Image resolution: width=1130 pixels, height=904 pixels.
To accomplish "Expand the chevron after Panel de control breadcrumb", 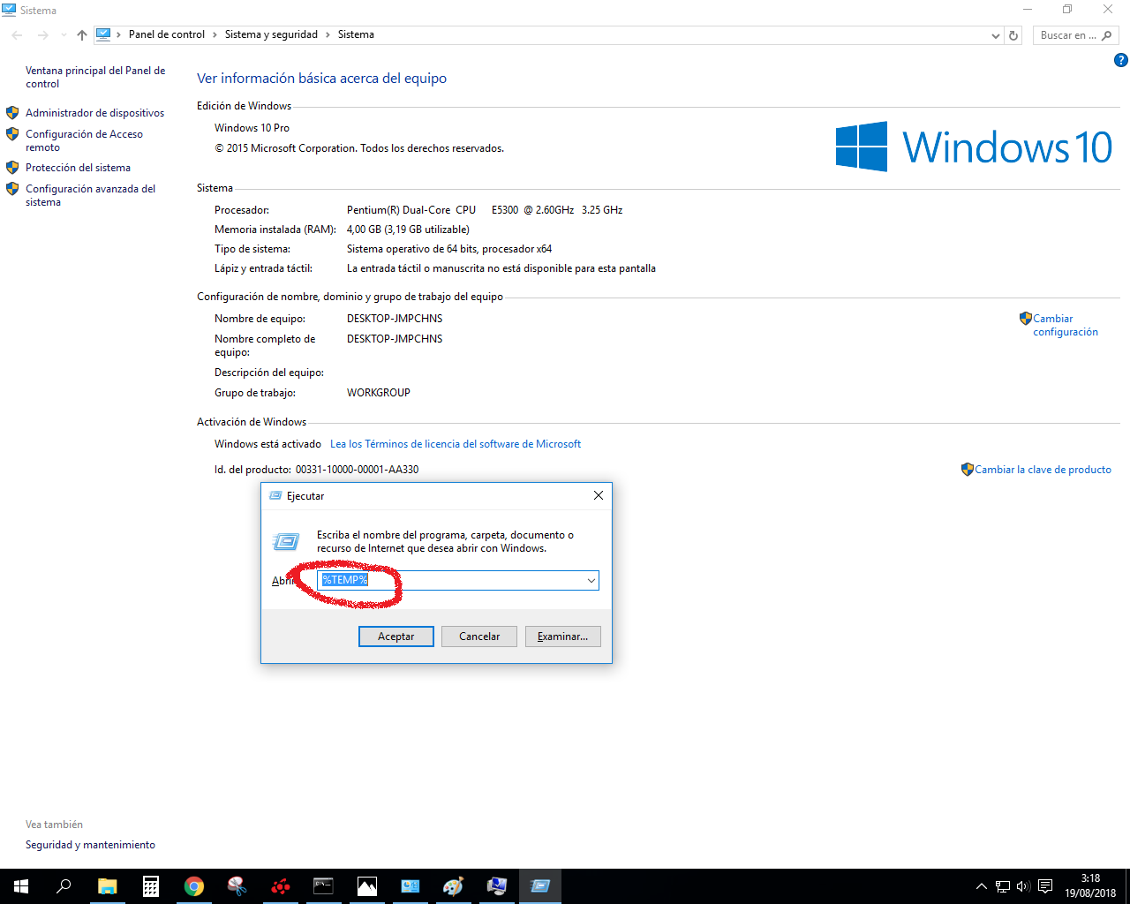I will click(215, 34).
